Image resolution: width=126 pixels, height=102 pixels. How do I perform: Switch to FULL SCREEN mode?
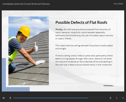coord(118,4)
